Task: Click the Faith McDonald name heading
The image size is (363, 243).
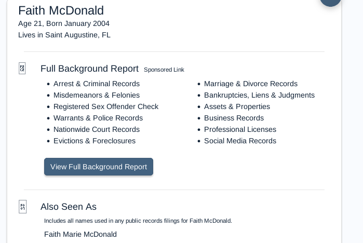Action: pyautogui.click(x=61, y=10)
